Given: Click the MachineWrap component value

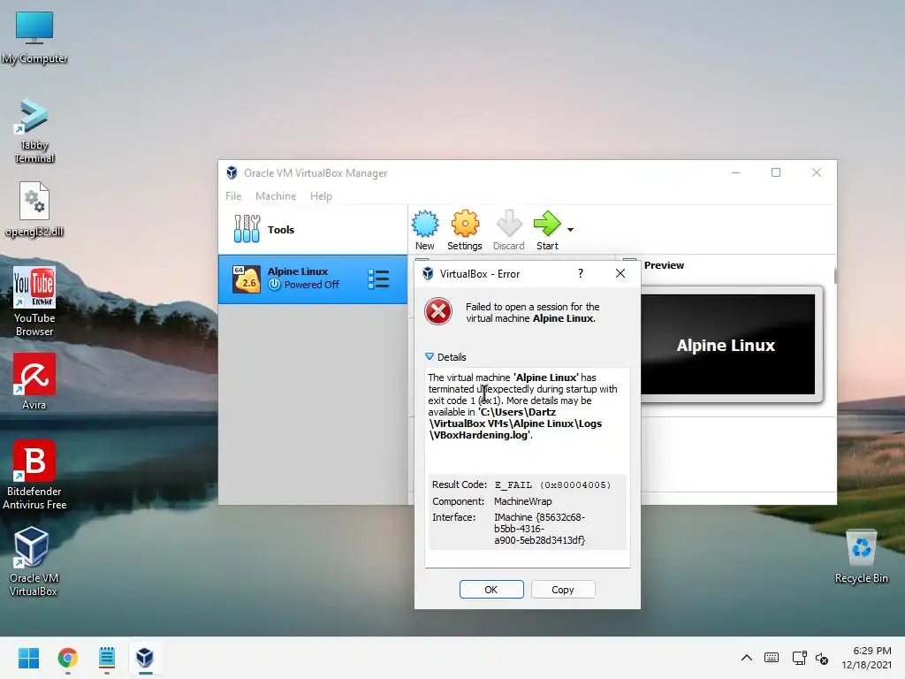Looking at the screenshot, I should tap(523, 501).
